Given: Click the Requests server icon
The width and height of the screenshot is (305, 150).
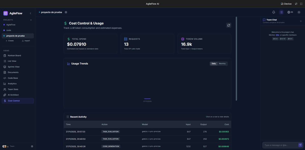Looking at the screenshot, I should click(126, 39).
